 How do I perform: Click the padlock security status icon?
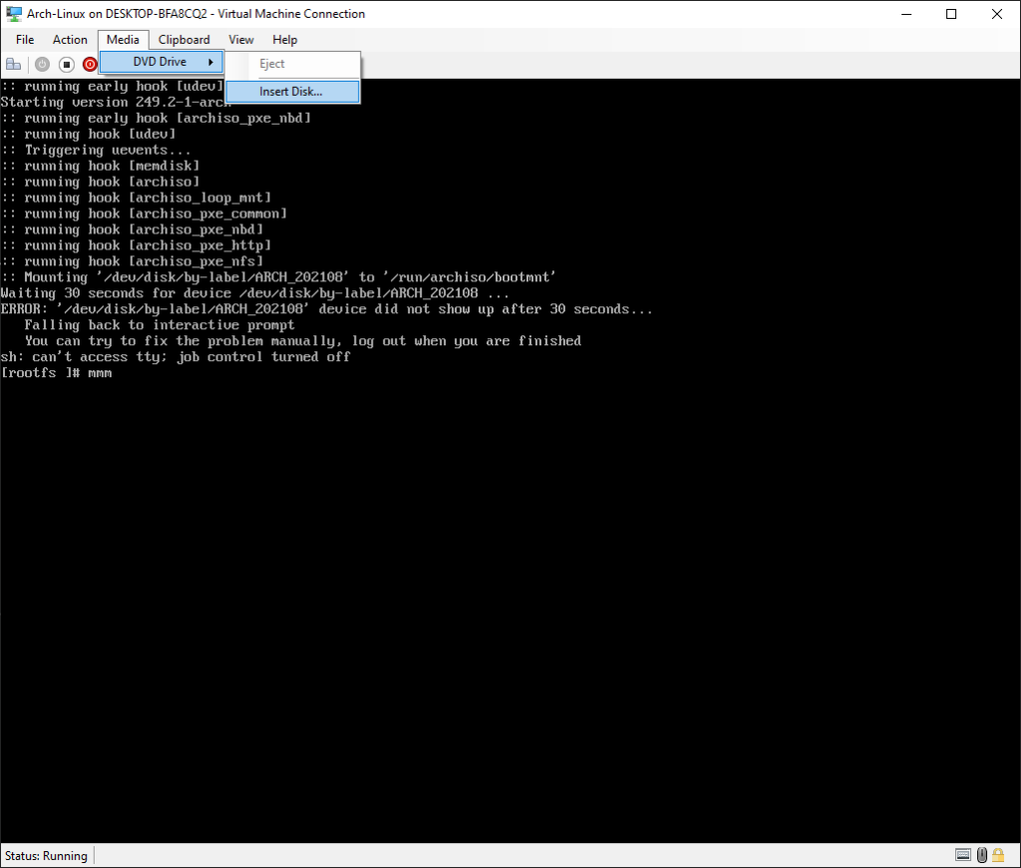pos(997,855)
